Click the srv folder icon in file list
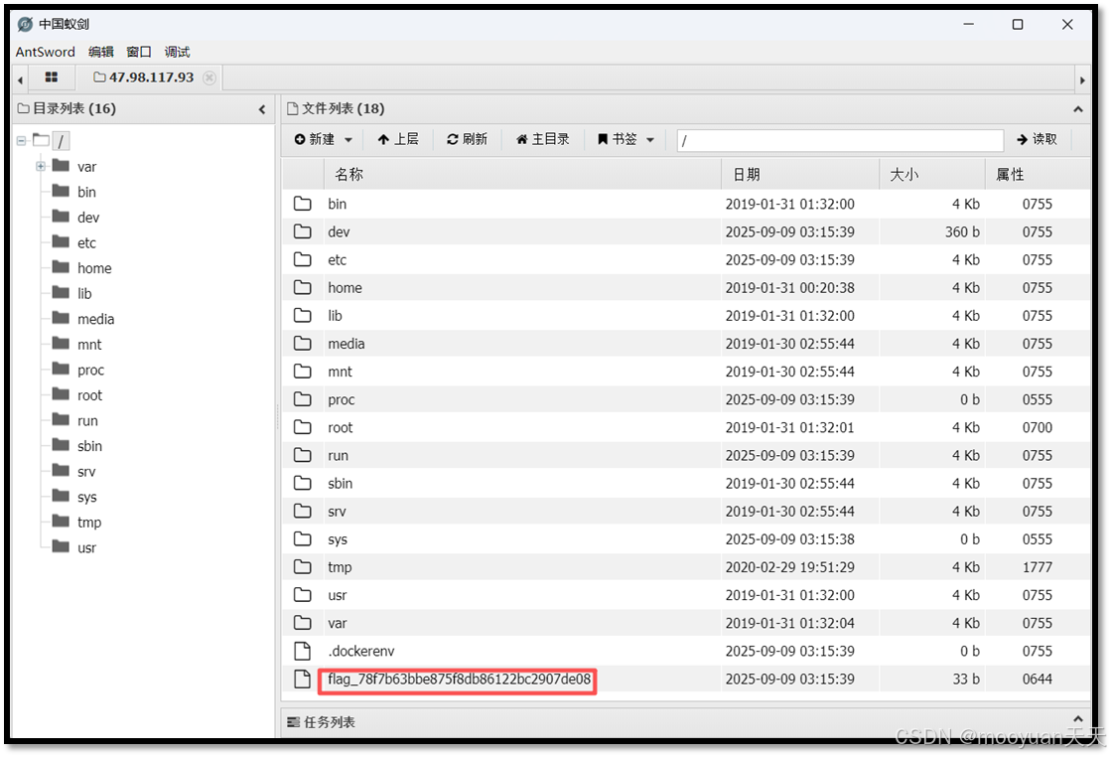1111x757 pixels. (x=303, y=511)
